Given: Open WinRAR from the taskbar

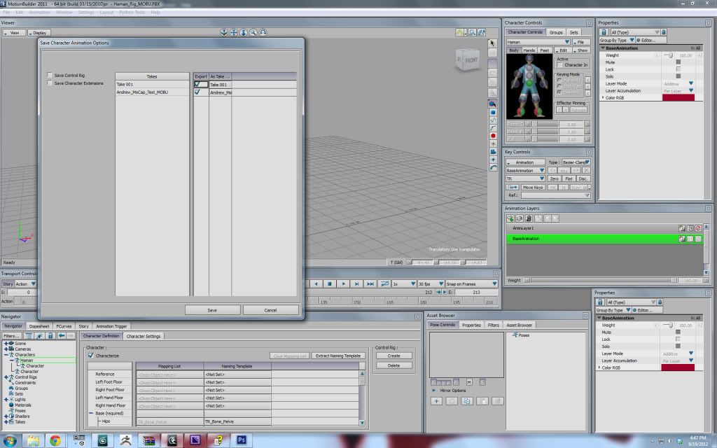Looking at the screenshot, I should (148, 440).
